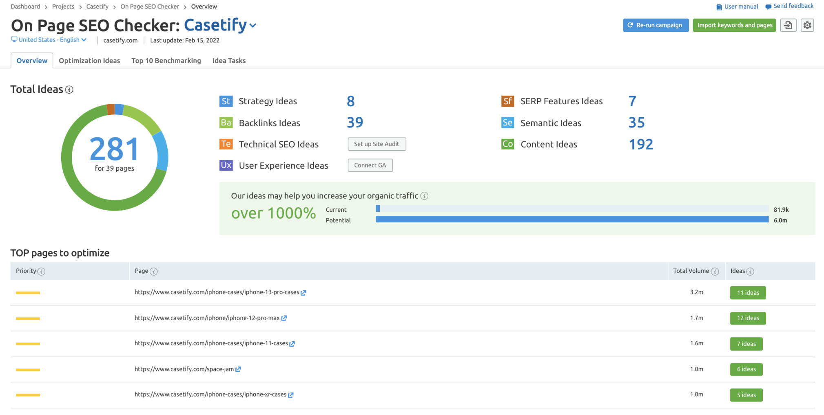Open iphone-xr-cases external link icon

(x=290, y=395)
